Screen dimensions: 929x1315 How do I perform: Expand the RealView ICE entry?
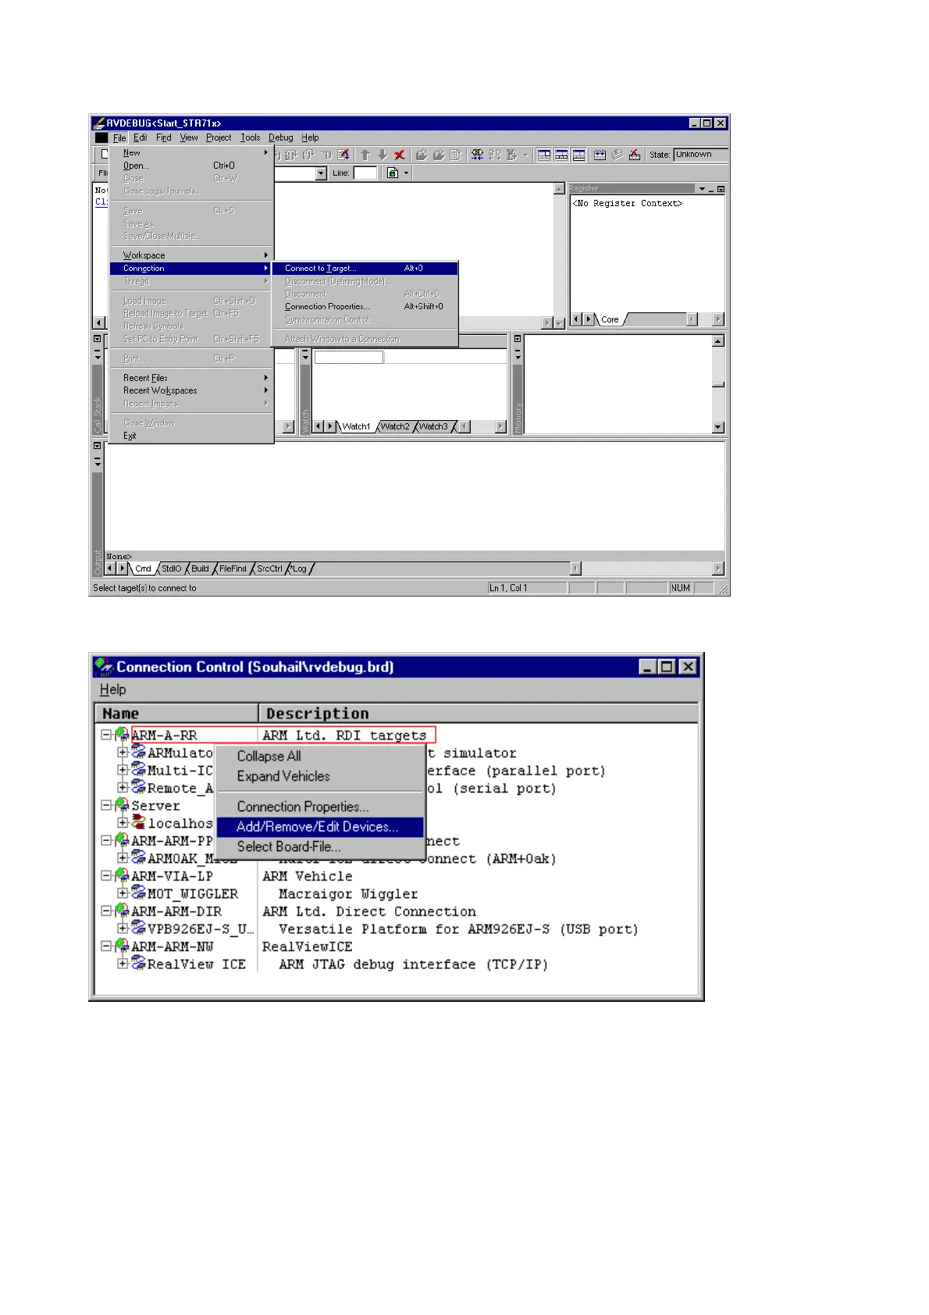pyautogui.click(x=123, y=964)
